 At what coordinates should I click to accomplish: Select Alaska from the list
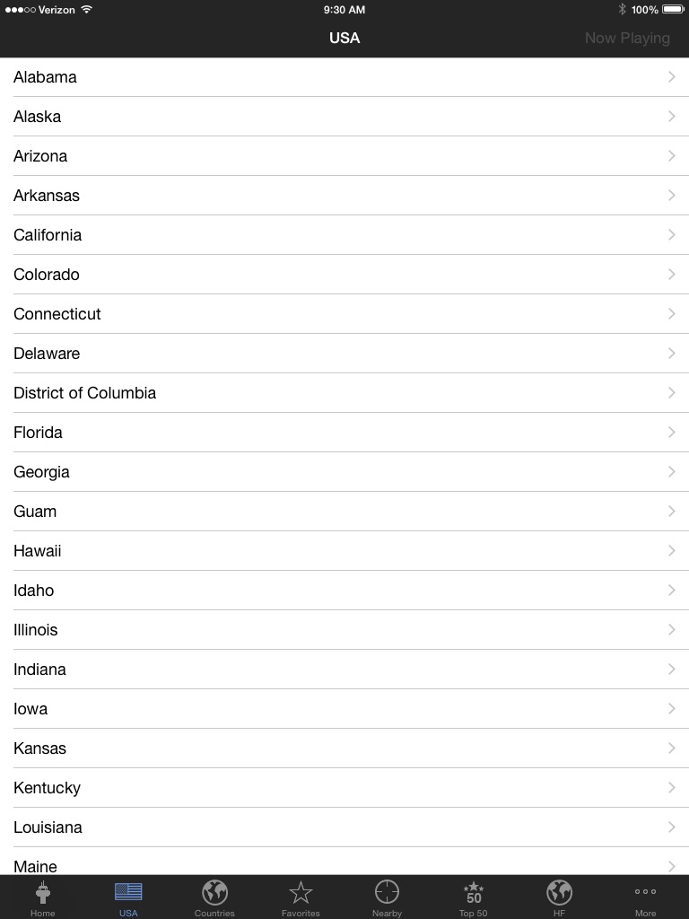tap(344, 117)
